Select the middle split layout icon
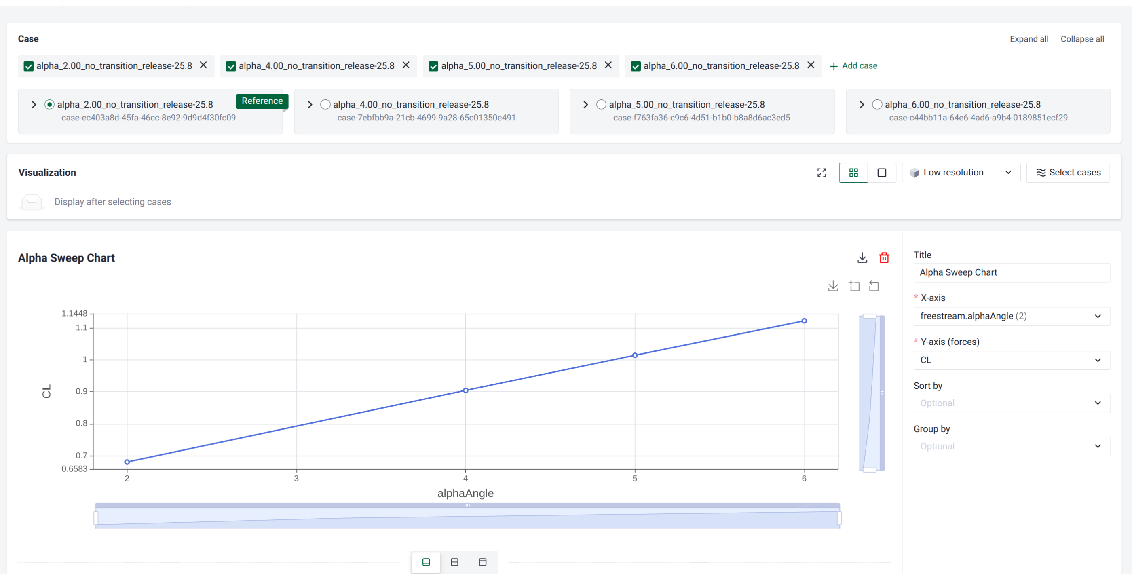The image size is (1132, 574). click(x=454, y=562)
